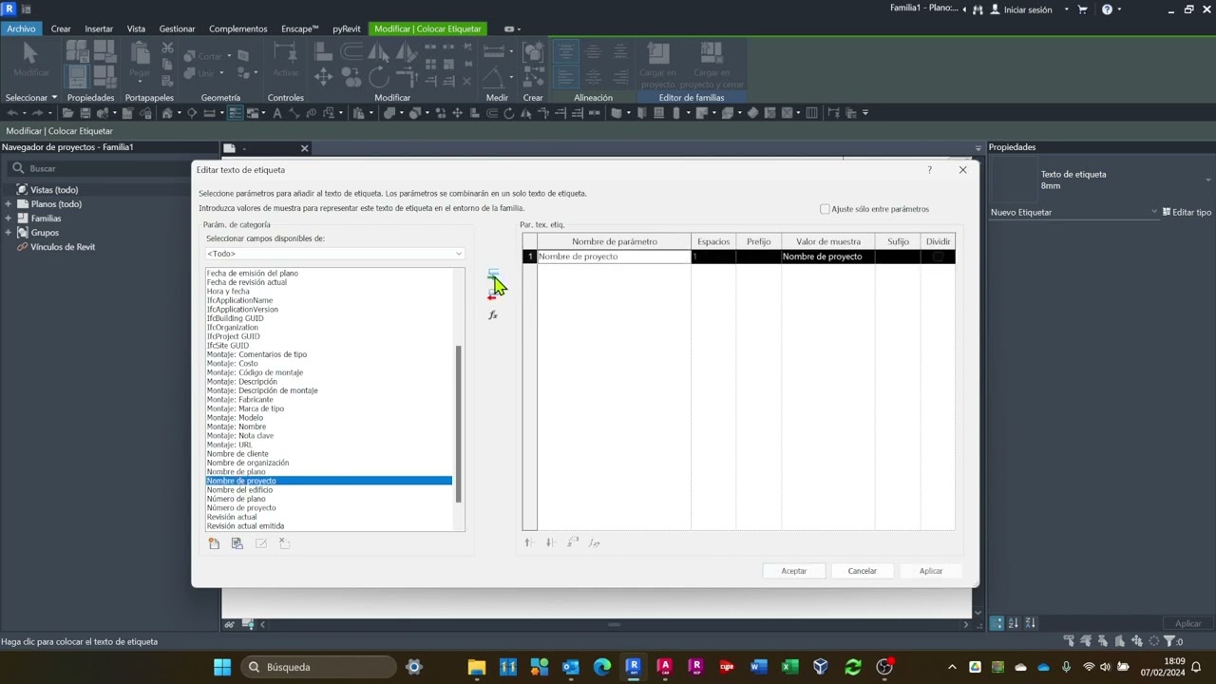Screen dimensions: 1216x684
Task: Switch to the pyRevit ribbon tab
Action: [x=346, y=28]
